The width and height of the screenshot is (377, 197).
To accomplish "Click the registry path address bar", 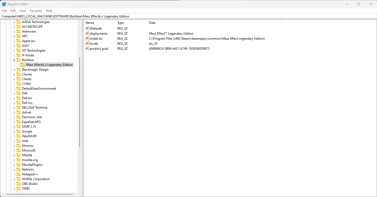I will pyautogui.click(x=188, y=16).
